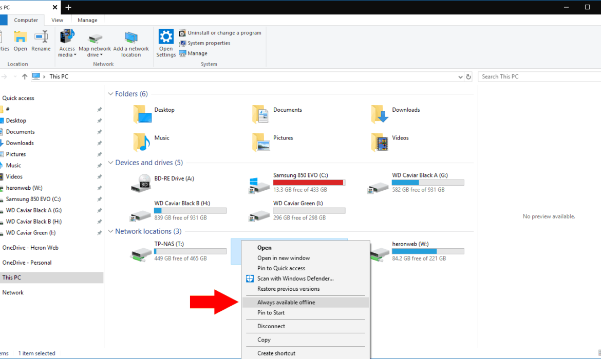Open OneDrive - Personal in sidebar

27,263
